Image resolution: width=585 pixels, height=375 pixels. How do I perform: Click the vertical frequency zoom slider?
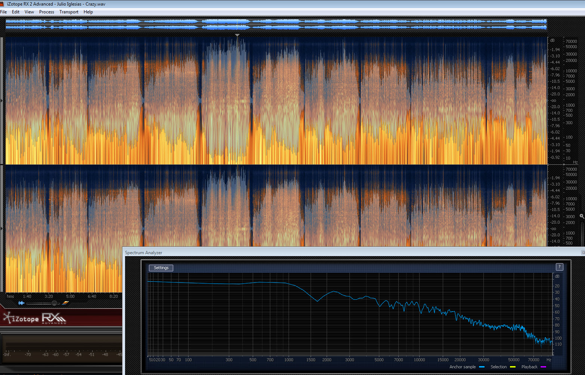tap(582, 233)
